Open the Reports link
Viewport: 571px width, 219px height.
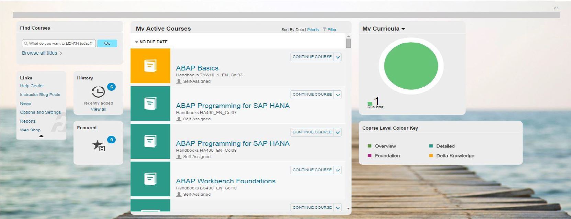[28, 121]
